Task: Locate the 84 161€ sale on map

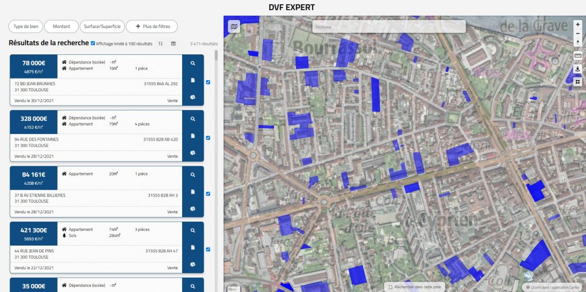Action: (x=193, y=175)
